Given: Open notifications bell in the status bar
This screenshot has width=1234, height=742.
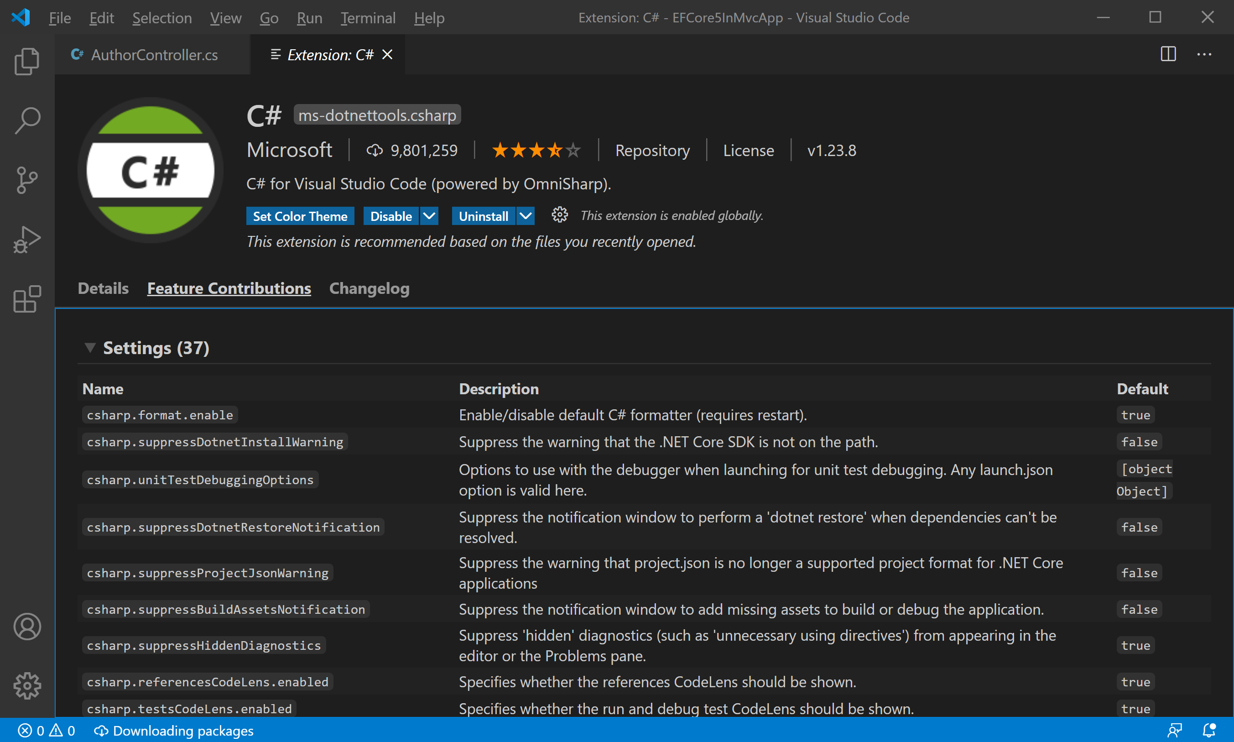Looking at the screenshot, I should pos(1208,731).
